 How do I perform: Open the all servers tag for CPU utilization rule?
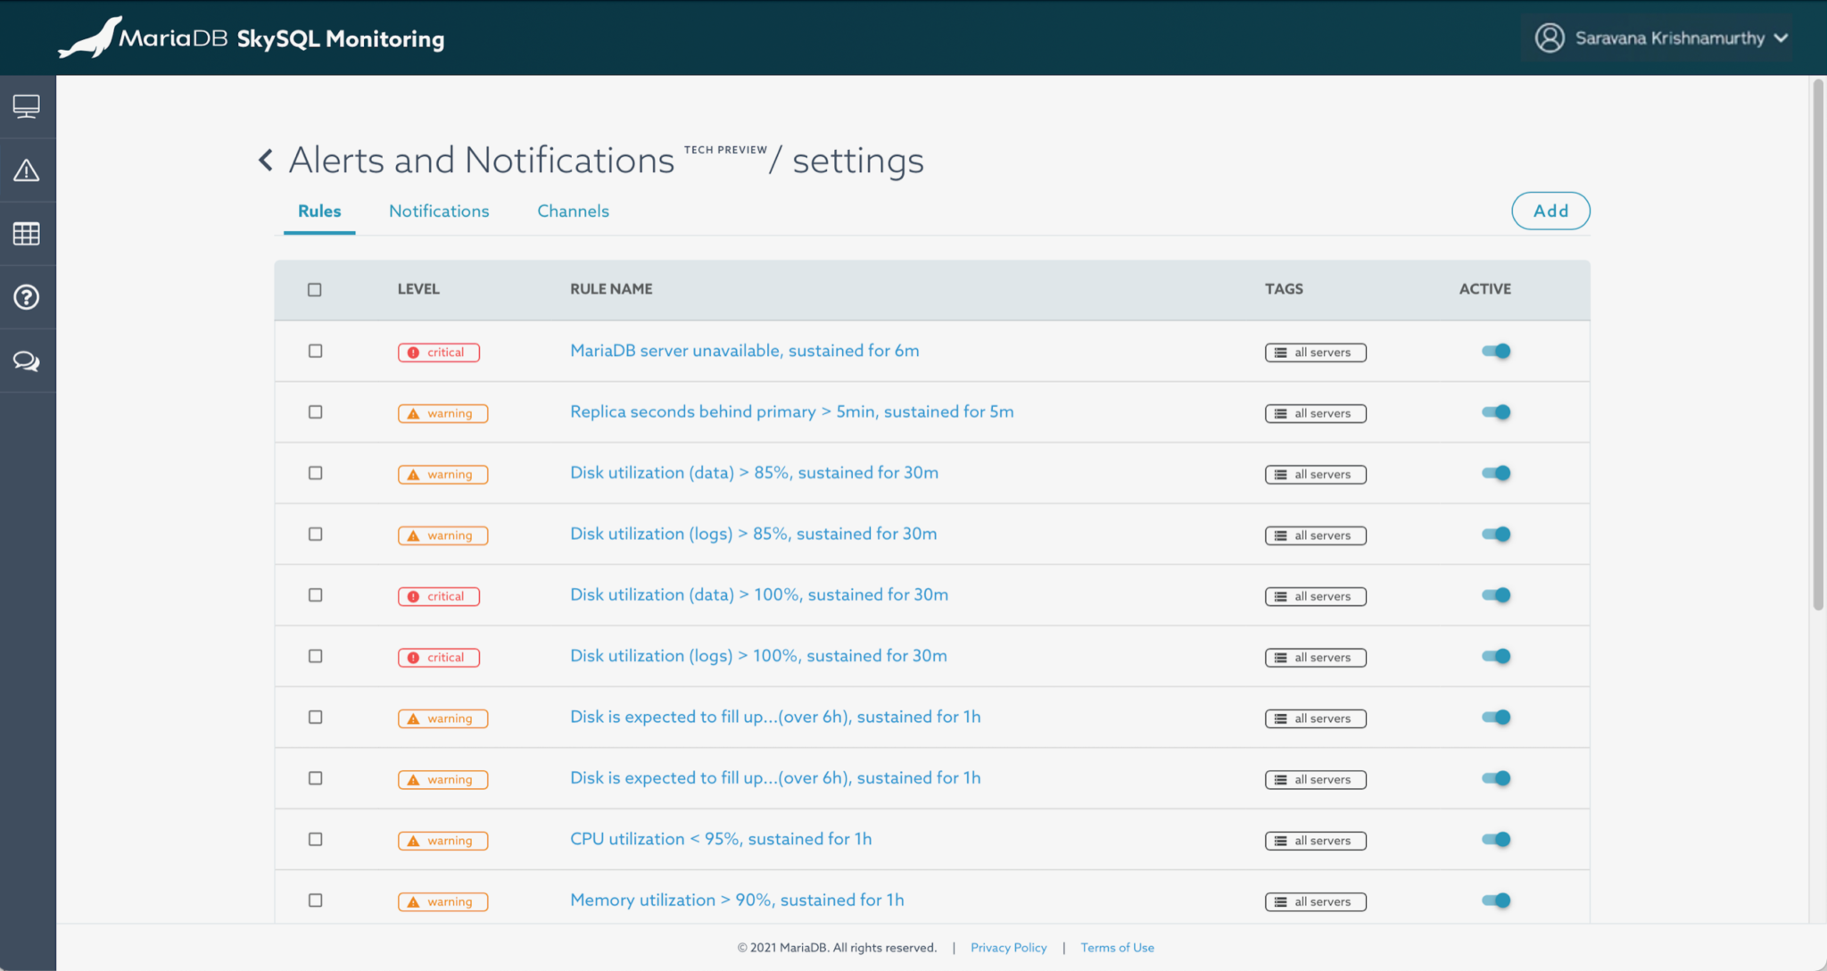pos(1315,840)
